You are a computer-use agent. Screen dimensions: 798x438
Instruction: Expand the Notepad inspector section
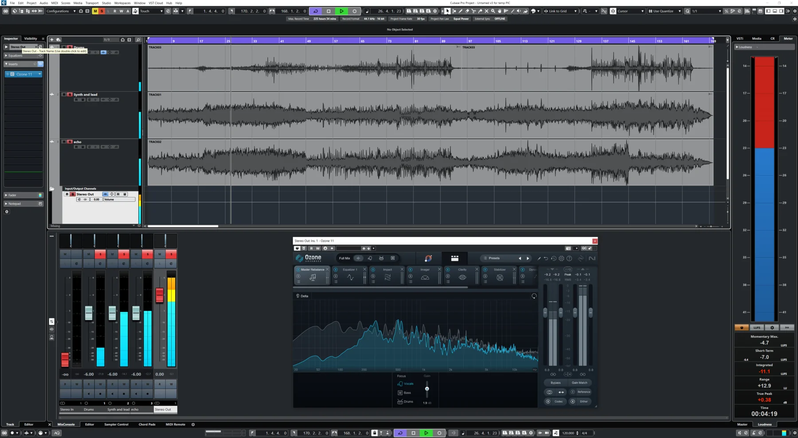(x=23, y=204)
